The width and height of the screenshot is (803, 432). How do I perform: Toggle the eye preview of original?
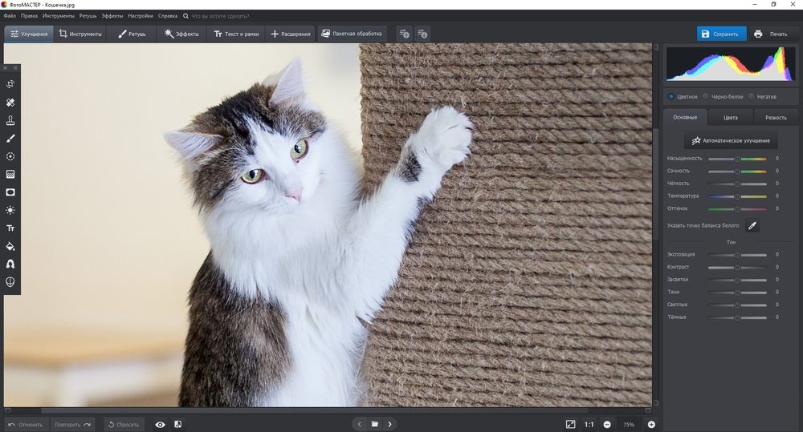[x=160, y=424]
